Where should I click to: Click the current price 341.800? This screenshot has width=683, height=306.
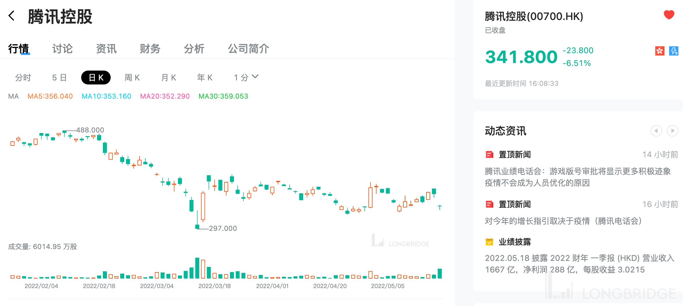click(x=521, y=57)
